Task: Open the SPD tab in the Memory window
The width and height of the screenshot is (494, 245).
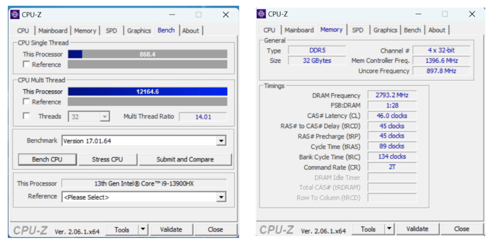Action: (358, 30)
